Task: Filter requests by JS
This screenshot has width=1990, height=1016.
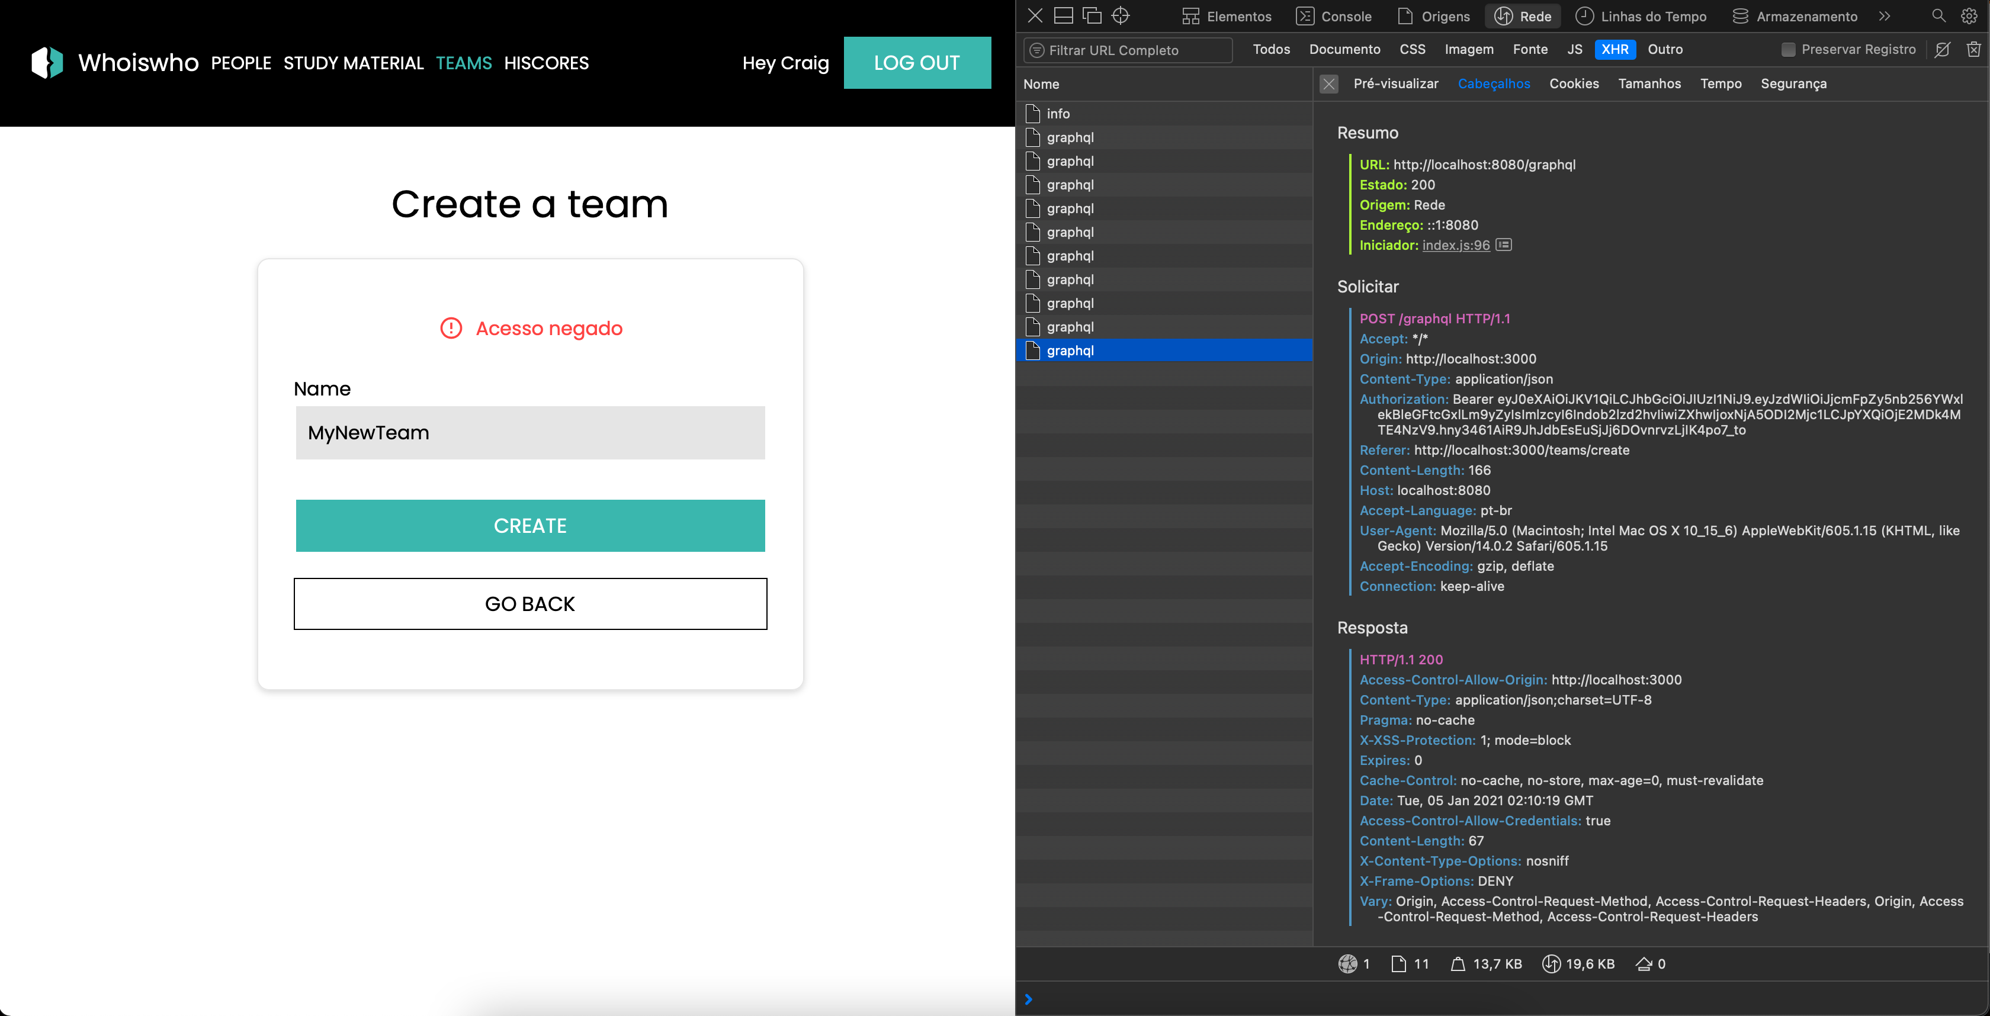Action: point(1574,49)
